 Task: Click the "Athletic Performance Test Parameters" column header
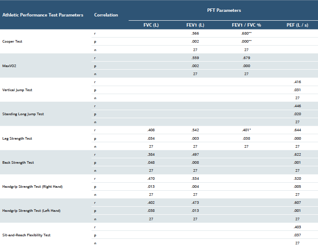(43, 15)
